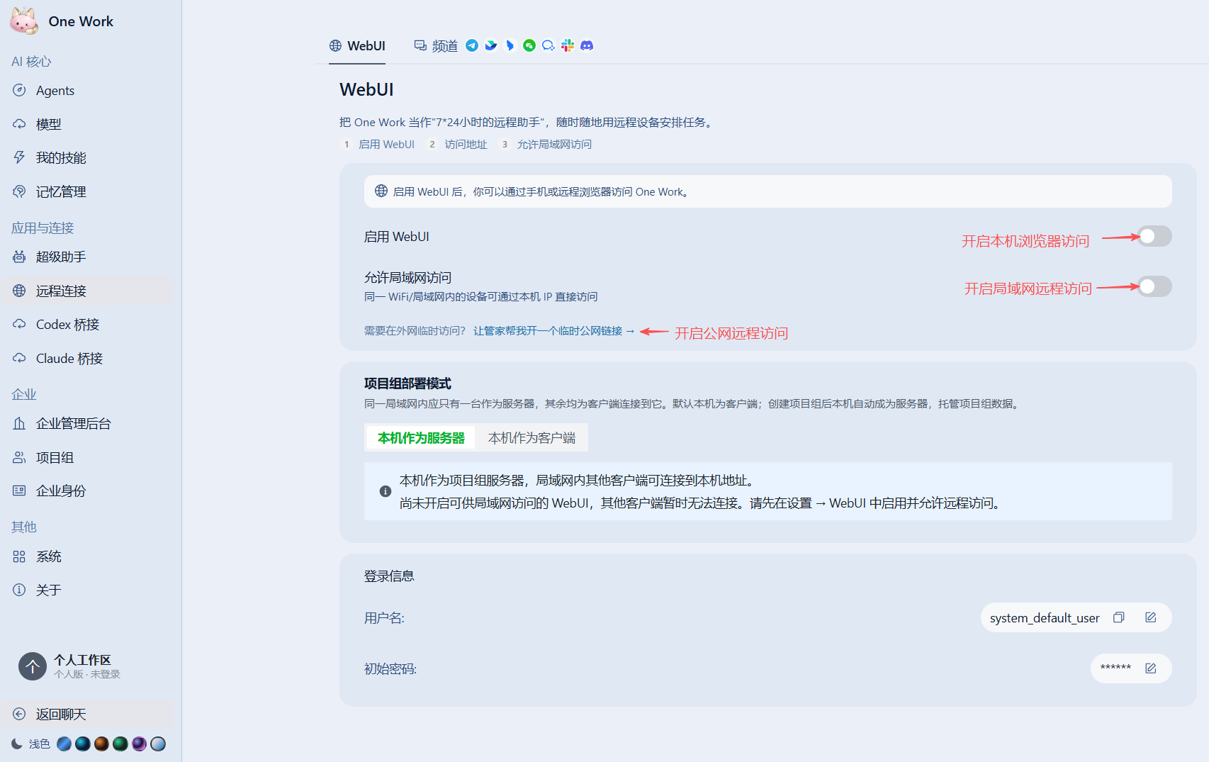
Task: Enable the 启用 WebUI switch
Action: (x=1154, y=236)
